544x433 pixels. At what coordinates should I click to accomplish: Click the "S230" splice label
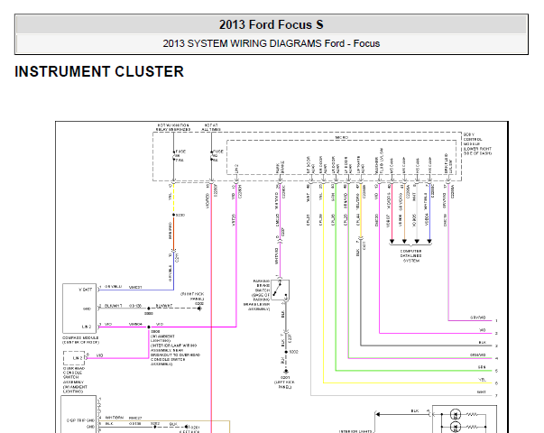[x=180, y=215]
